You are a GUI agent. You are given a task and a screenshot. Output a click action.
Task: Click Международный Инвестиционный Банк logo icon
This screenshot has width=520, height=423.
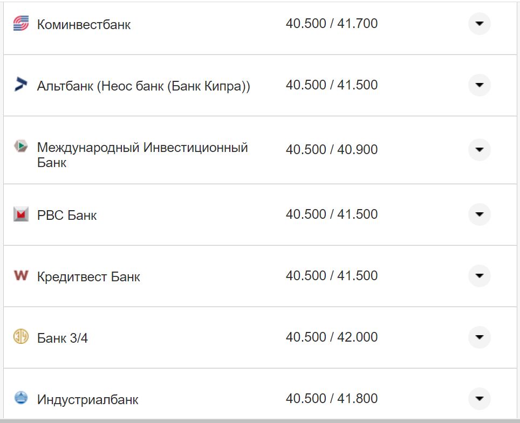[x=20, y=146]
